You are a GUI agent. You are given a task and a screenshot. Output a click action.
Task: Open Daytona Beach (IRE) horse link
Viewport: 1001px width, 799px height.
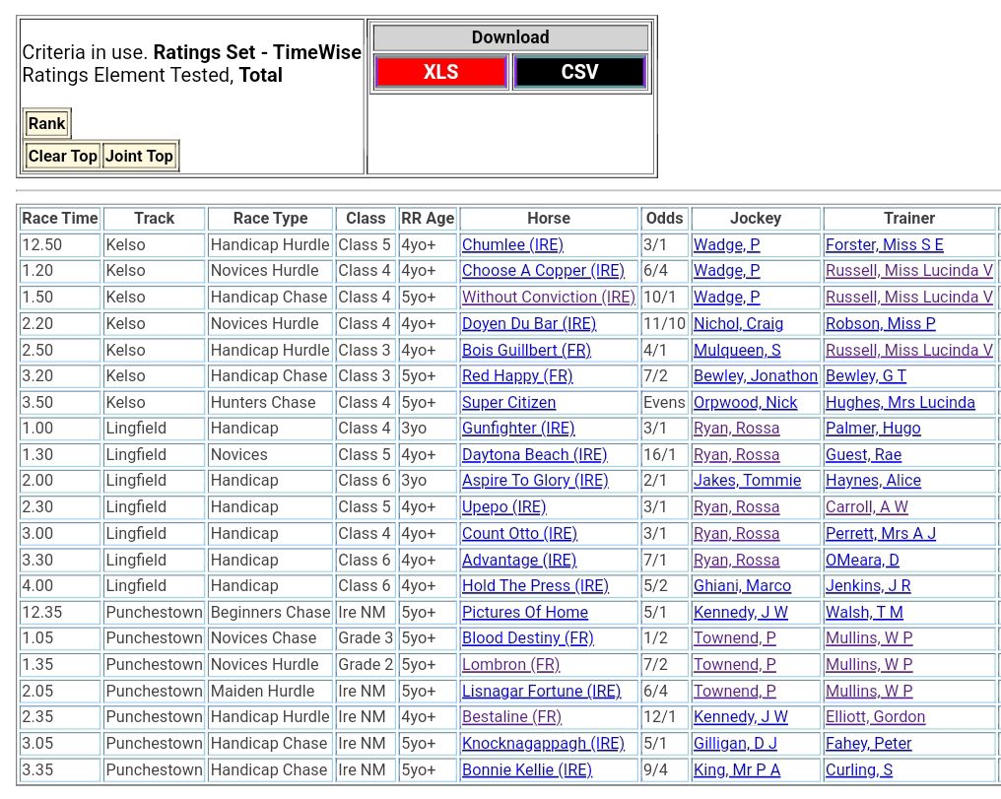[x=534, y=454]
